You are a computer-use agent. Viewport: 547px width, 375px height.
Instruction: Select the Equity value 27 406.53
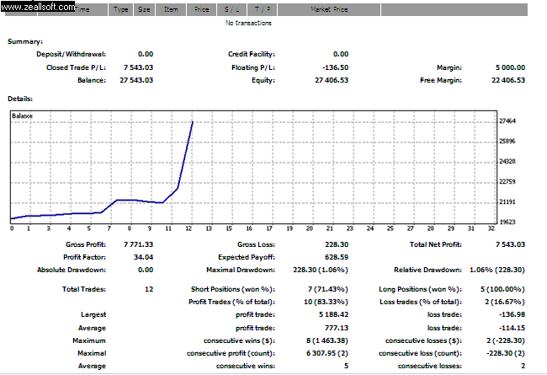pos(332,80)
